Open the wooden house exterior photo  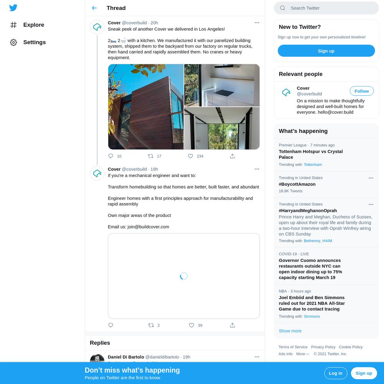point(146,107)
